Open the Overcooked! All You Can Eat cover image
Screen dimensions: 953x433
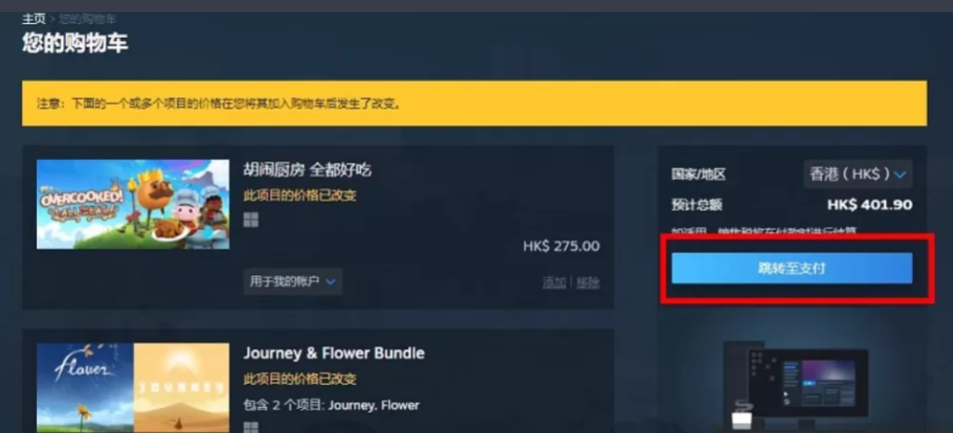(133, 204)
